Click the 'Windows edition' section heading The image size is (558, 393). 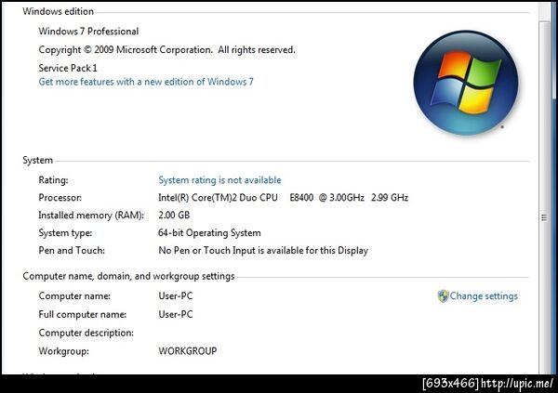click(58, 11)
